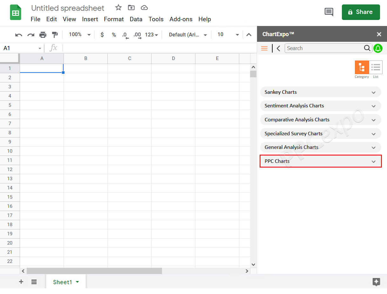Open the Insert menu
This screenshot has height=294, width=387.
click(x=90, y=19)
